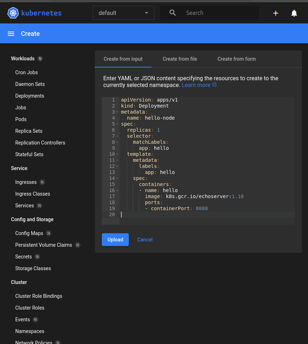Viewport: 308px width, 344px height.
Task: Open Stateful Sets in the sidebar
Action: coord(29,154)
